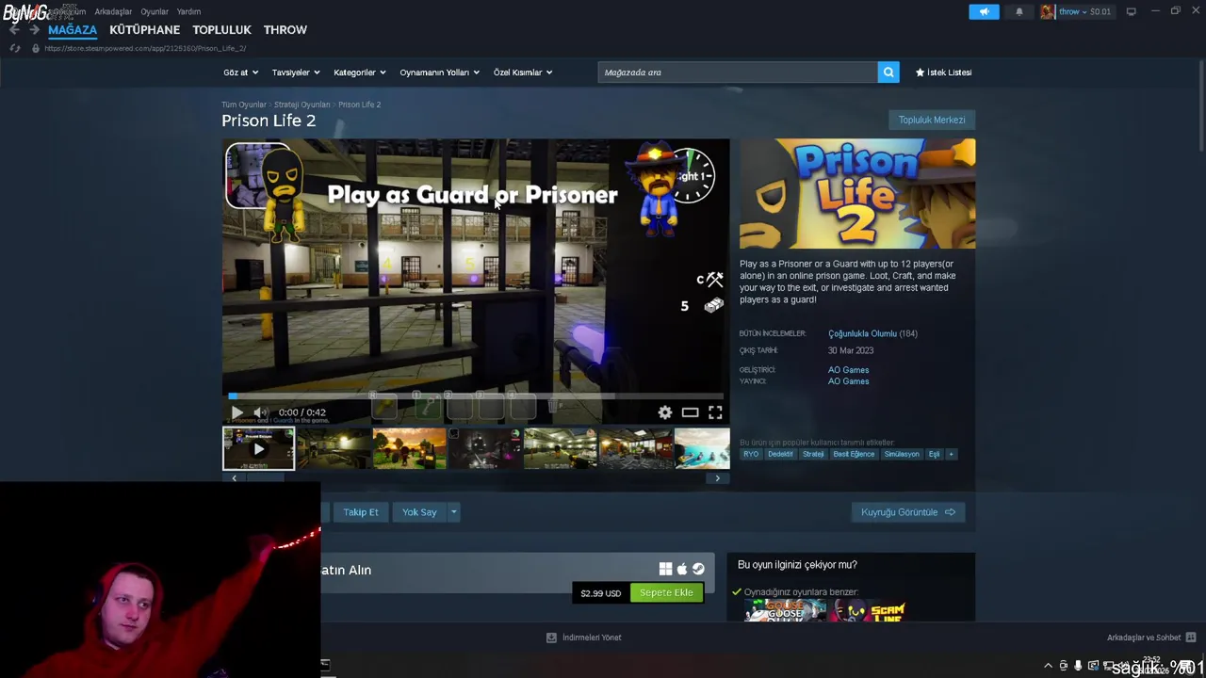This screenshot has width=1206, height=678.
Task: Open Topluluk Merkezi button
Action: (x=932, y=120)
